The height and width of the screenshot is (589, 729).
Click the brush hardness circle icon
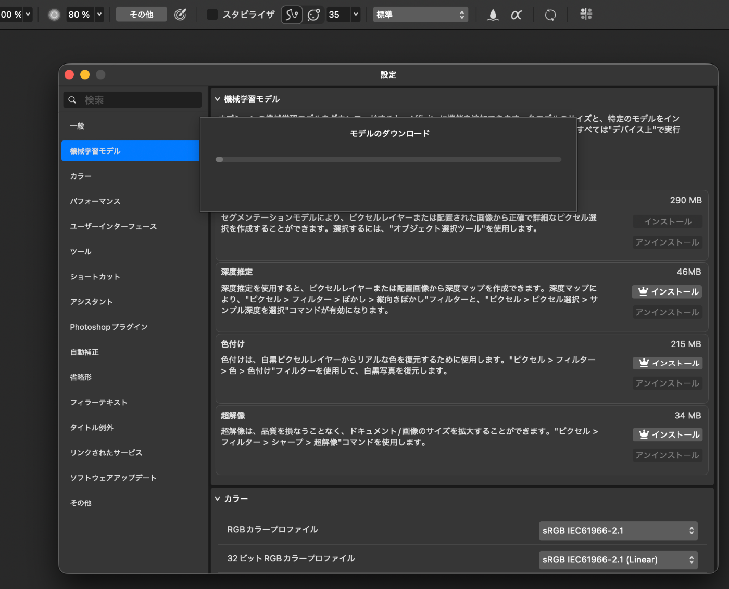point(54,15)
